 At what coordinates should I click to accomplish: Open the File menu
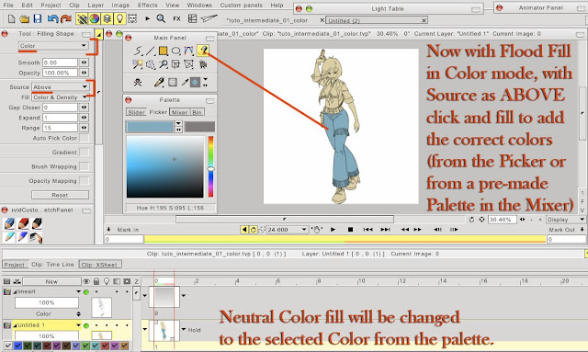[8, 5]
